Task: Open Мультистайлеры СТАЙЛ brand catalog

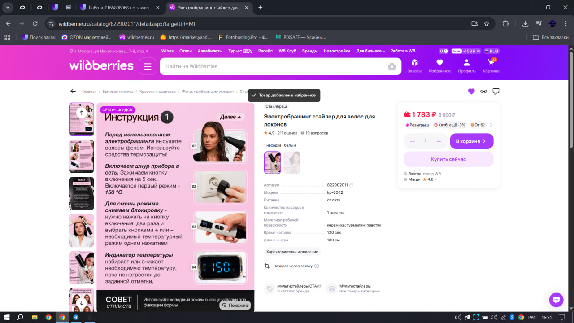Action: coord(293,288)
